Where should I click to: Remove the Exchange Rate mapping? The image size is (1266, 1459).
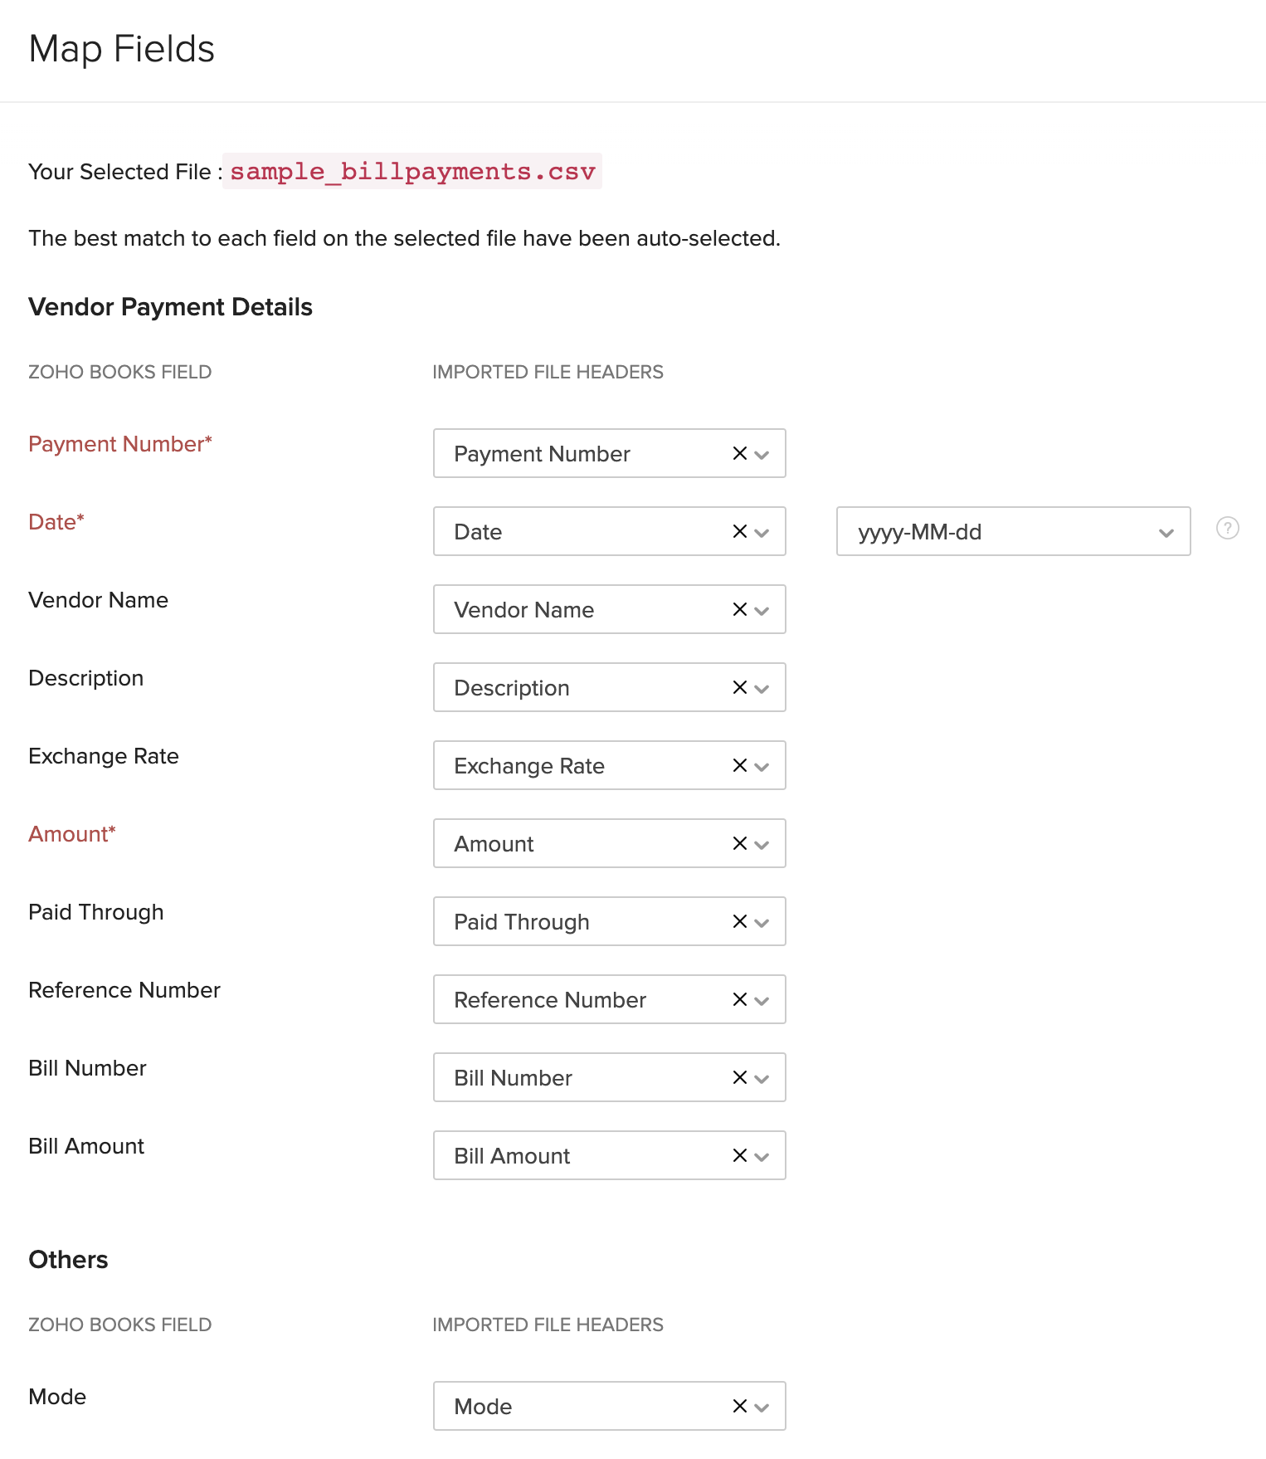pyautogui.click(x=739, y=765)
